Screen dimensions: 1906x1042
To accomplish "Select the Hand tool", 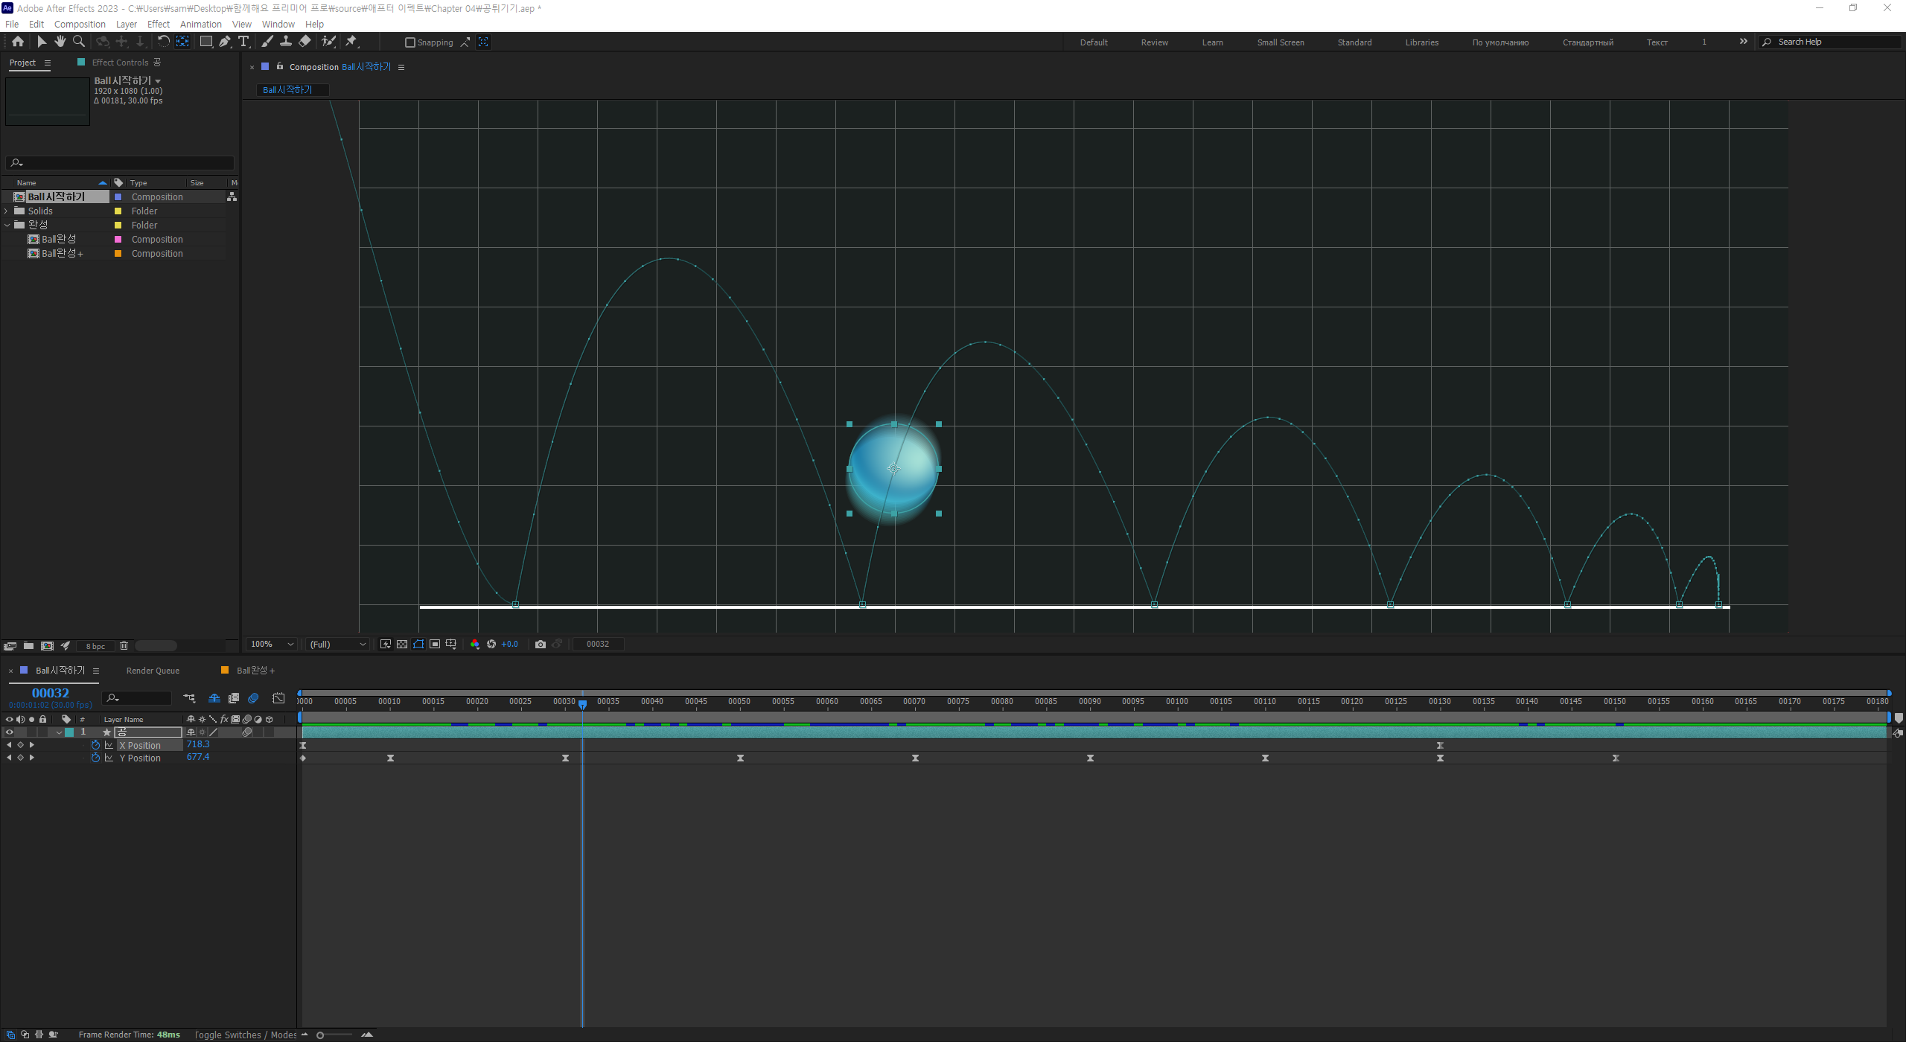I will (60, 42).
